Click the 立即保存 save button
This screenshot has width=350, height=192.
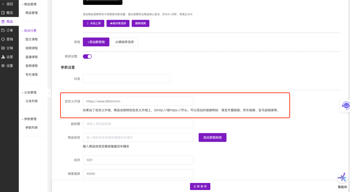tap(200, 186)
